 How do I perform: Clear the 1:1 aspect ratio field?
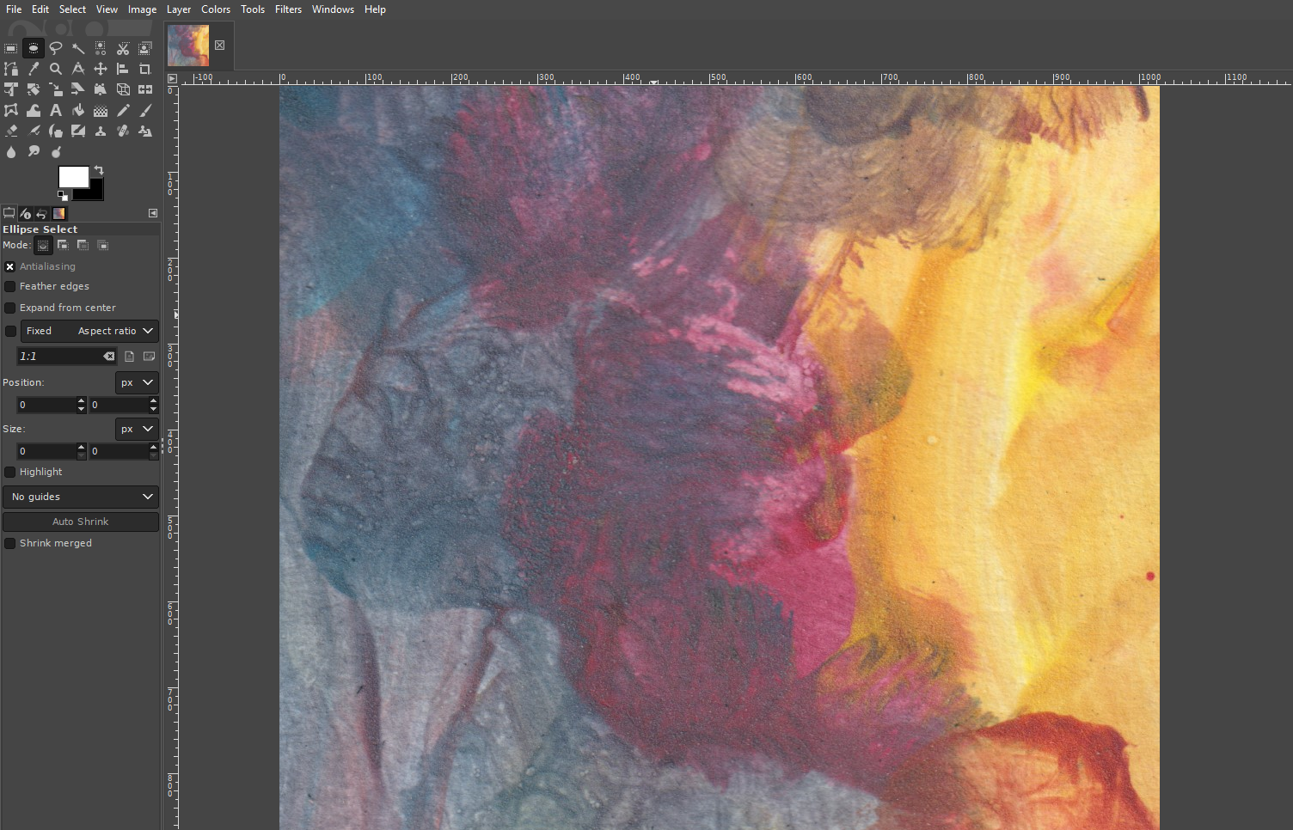click(x=109, y=356)
